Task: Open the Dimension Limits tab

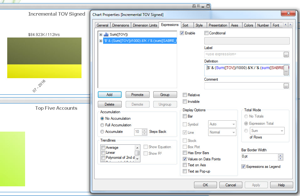Action: [145, 25]
